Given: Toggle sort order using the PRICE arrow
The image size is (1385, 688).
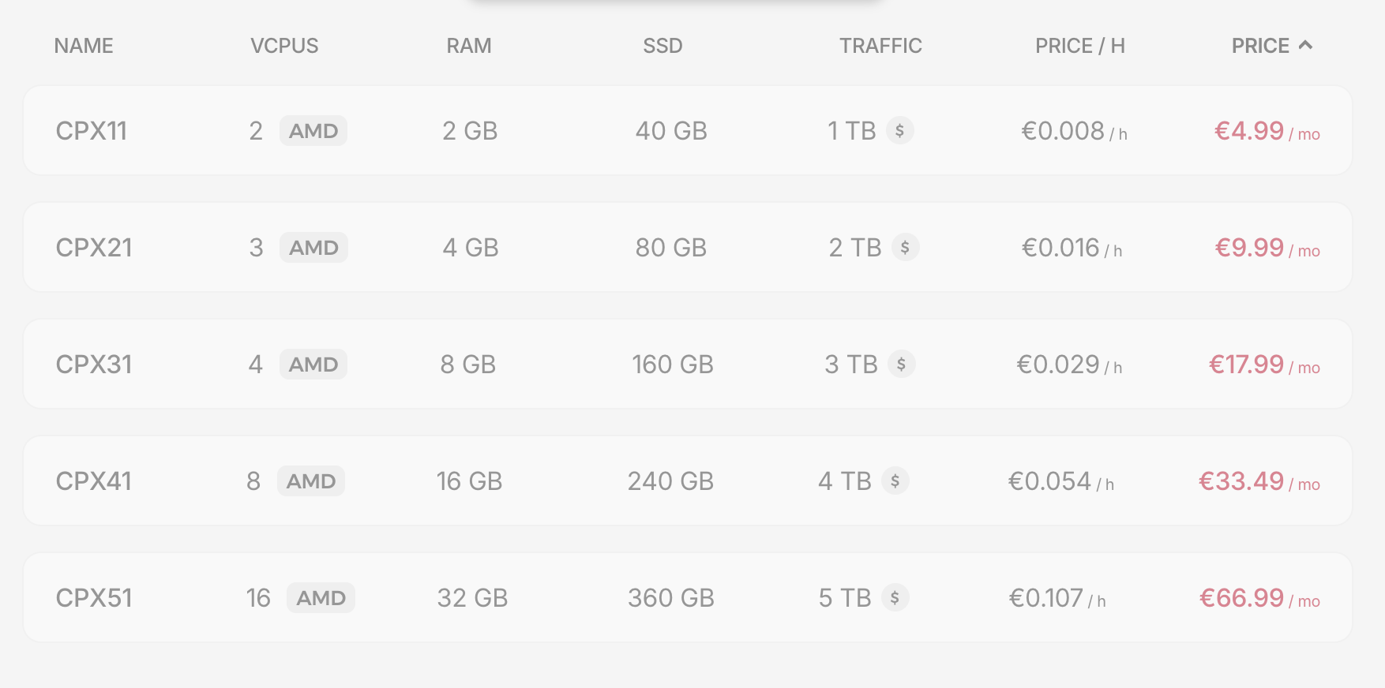Looking at the screenshot, I should coord(1305,46).
